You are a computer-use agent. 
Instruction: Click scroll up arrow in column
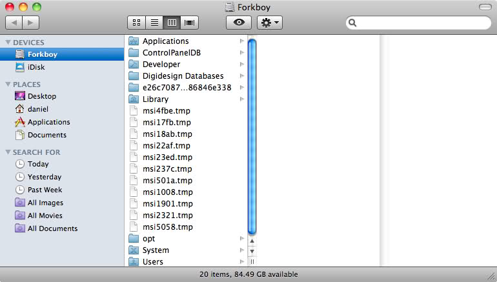coord(252,241)
